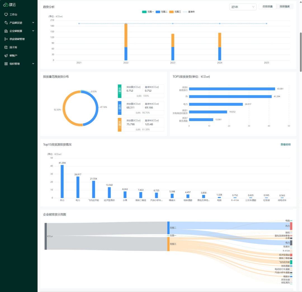
Task: Click the 组织管理 grid icon
Action: pos(6,64)
